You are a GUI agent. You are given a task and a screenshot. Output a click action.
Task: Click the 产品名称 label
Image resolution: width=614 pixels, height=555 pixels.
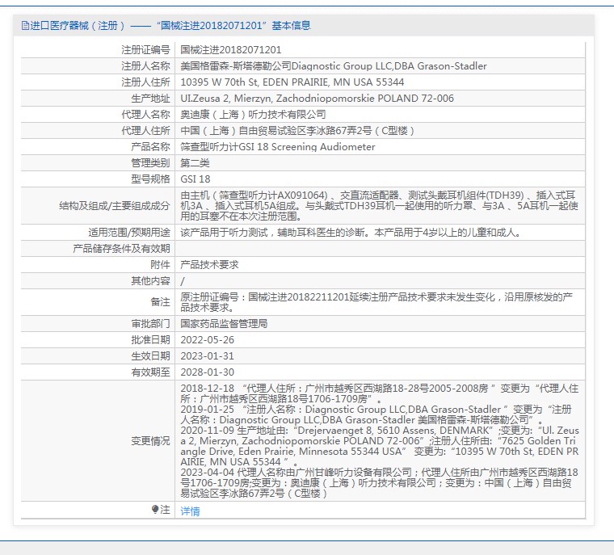150,147
